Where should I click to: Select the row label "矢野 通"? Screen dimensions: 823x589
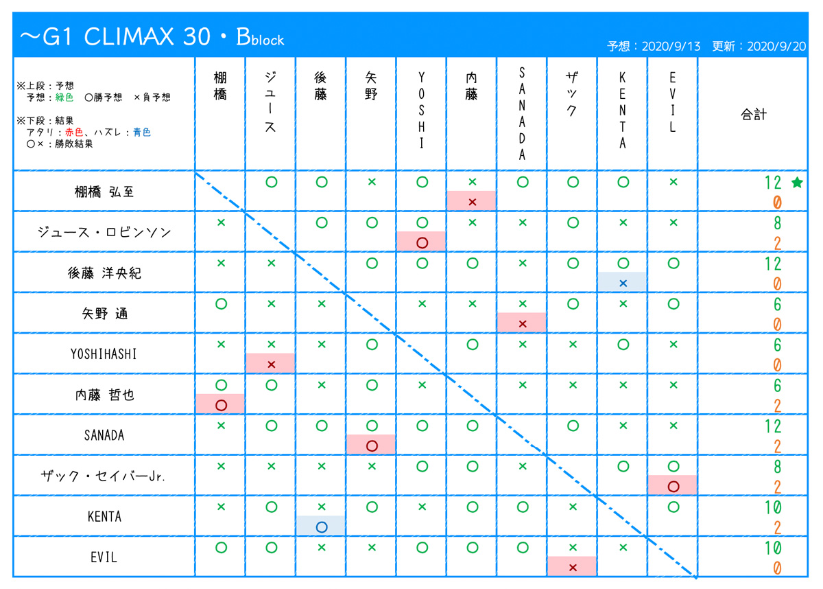tap(104, 314)
